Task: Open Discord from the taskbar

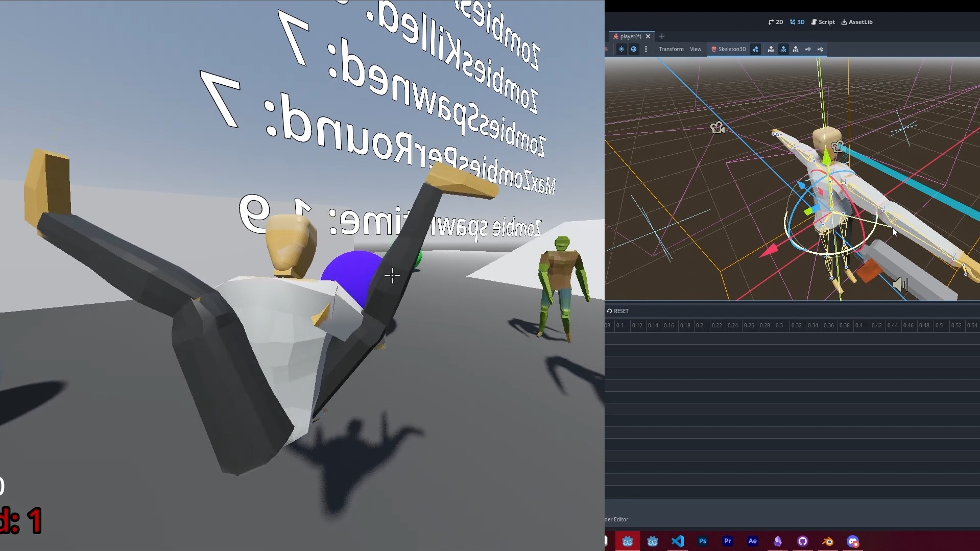Action: coord(853,541)
